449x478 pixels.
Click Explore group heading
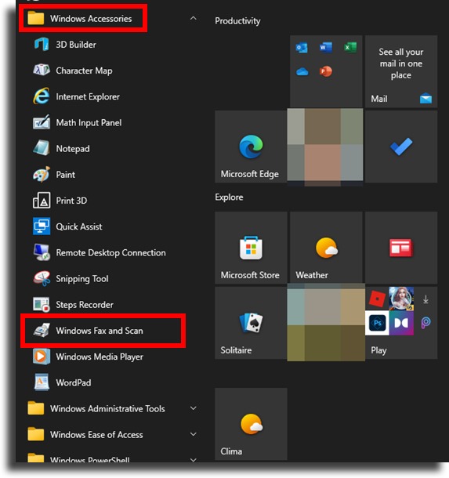(x=229, y=197)
